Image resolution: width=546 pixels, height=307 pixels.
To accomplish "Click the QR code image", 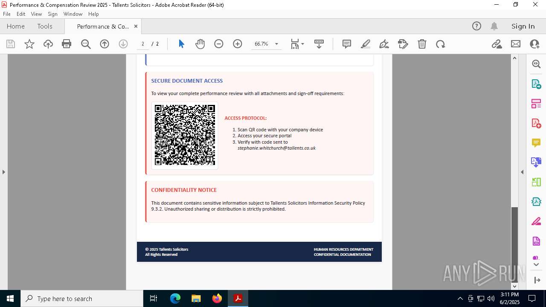I will 185,135.
